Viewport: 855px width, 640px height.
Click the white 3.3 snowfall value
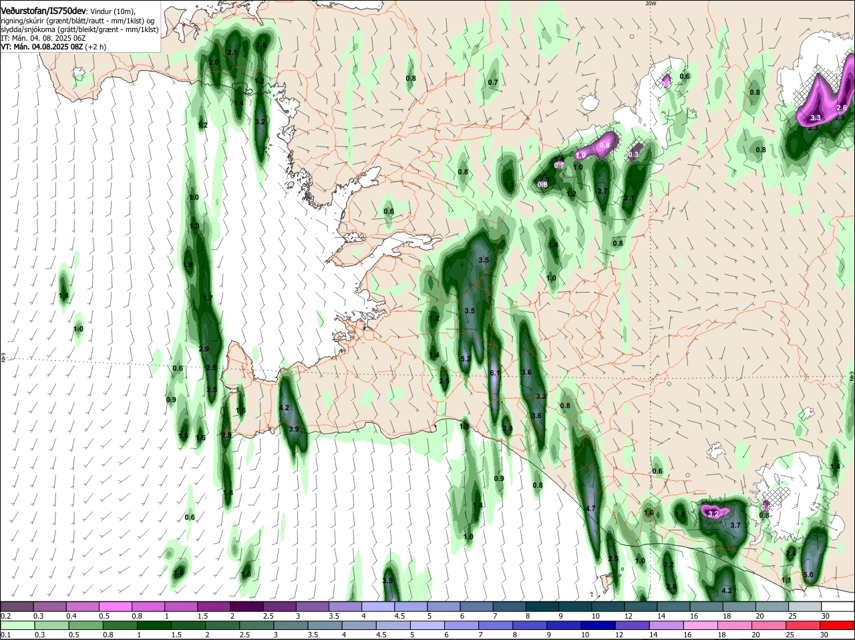coord(815,118)
